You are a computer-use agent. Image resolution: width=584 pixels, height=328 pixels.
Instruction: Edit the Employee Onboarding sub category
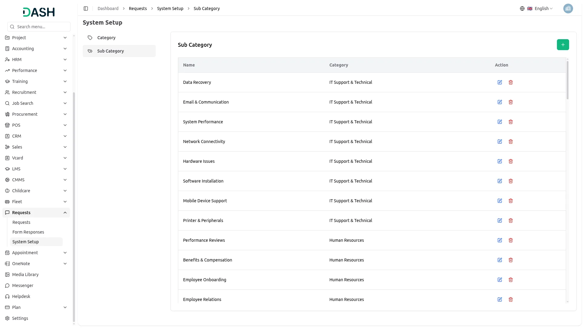[x=499, y=280]
